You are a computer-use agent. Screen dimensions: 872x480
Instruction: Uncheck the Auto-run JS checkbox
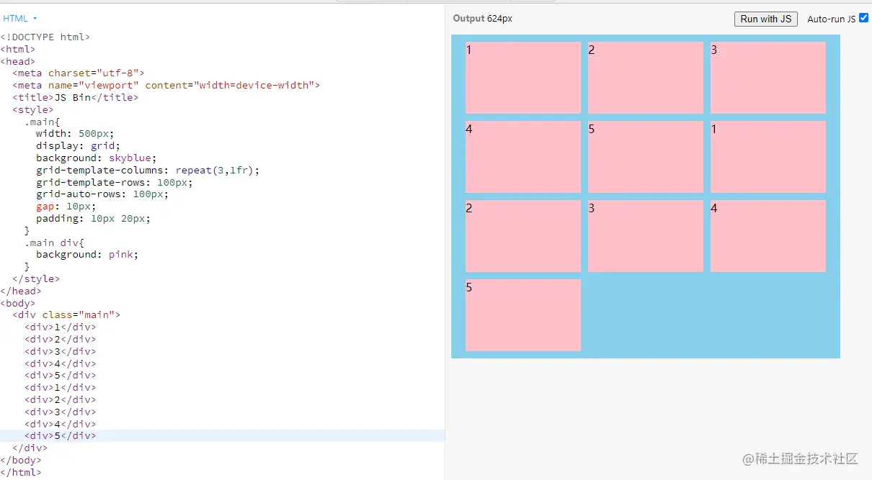point(863,18)
